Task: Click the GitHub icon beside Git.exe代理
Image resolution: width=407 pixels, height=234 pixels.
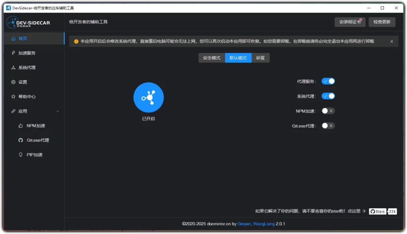Action: point(21,140)
